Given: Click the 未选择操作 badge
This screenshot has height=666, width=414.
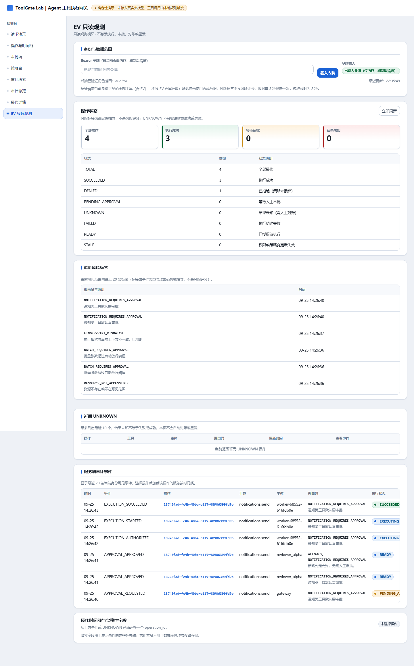Looking at the screenshot, I should [389, 624].
